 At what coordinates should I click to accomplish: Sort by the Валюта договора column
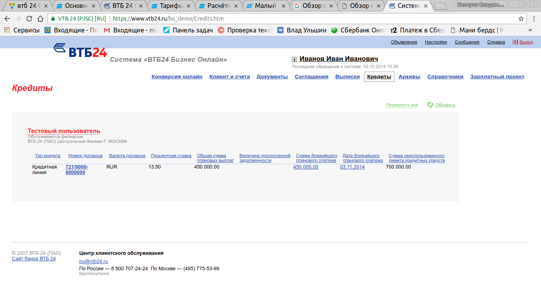127,155
